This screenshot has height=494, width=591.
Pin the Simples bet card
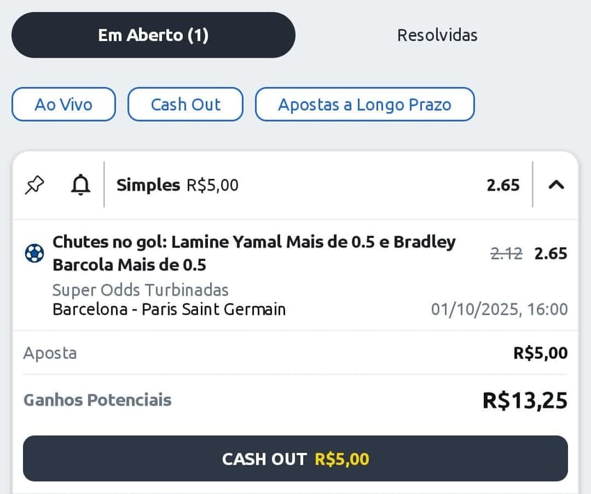(33, 185)
